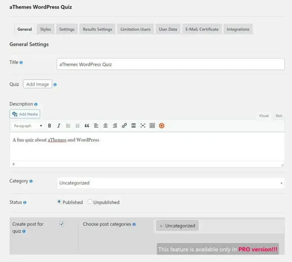Center align description text
The image size is (292, 262).
[106, 126]
